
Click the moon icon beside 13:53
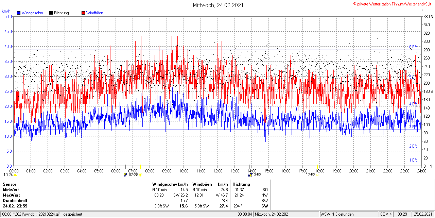click(x=250, y=174)
